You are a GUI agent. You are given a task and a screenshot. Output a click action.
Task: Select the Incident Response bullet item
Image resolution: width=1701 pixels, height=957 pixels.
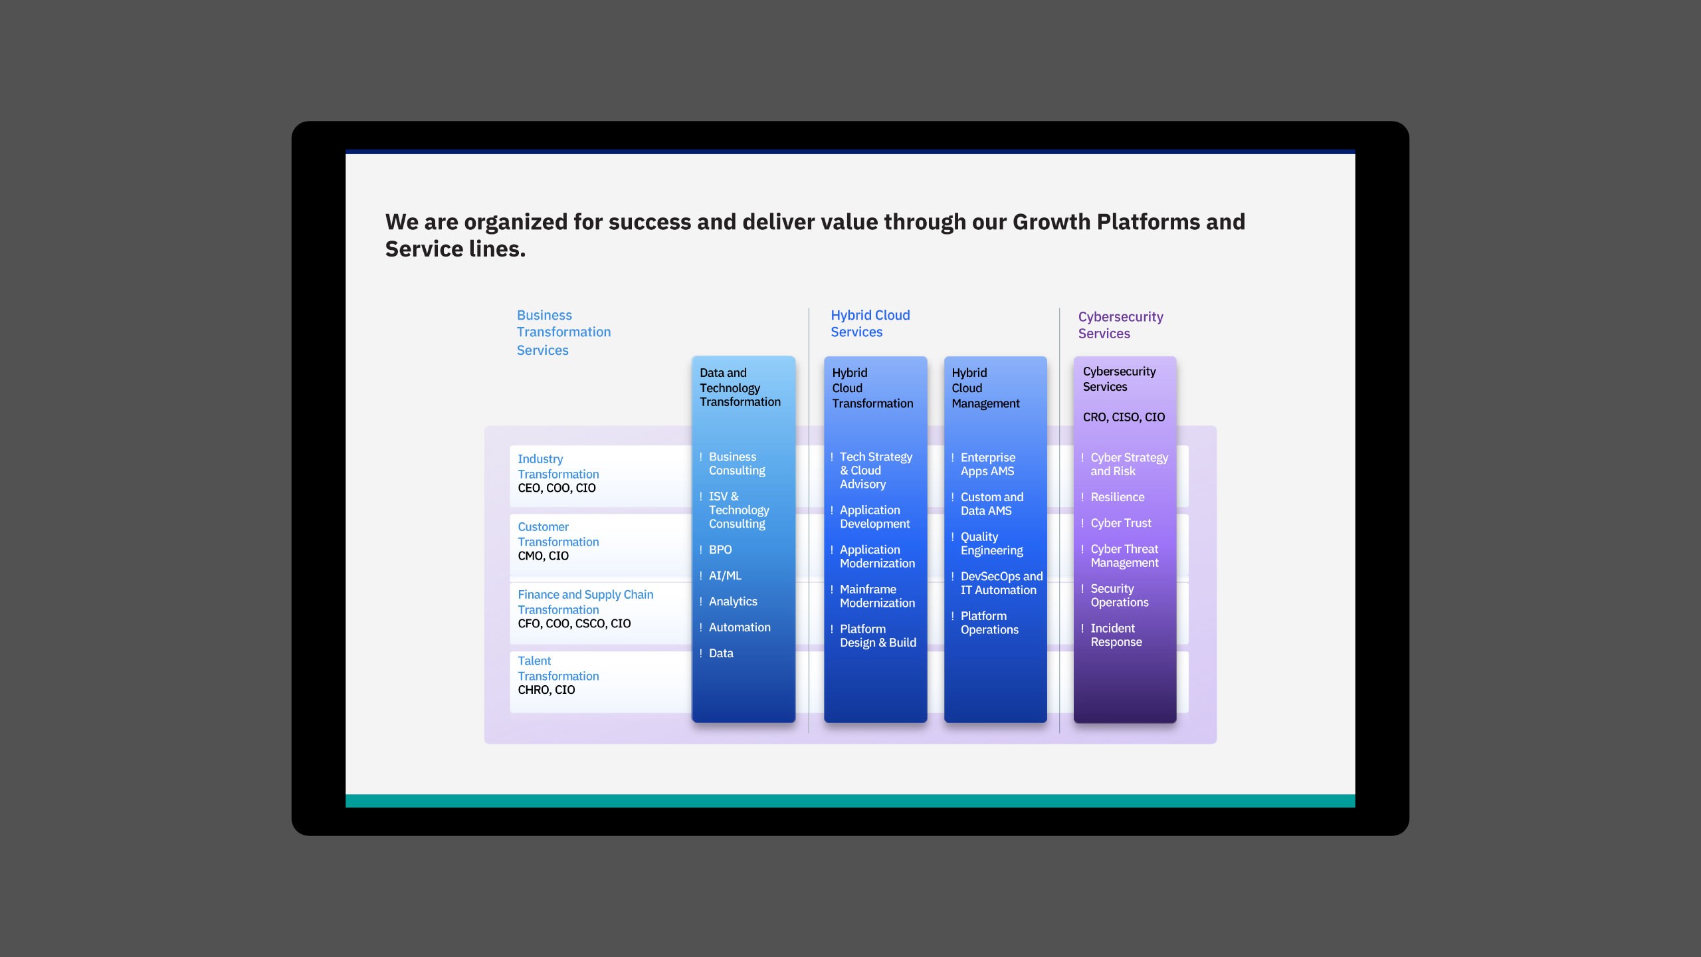point(1116,635)
